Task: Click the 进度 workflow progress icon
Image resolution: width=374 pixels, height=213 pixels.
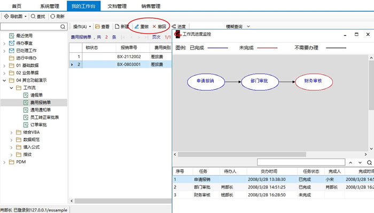Action: [x=174, y=27]
